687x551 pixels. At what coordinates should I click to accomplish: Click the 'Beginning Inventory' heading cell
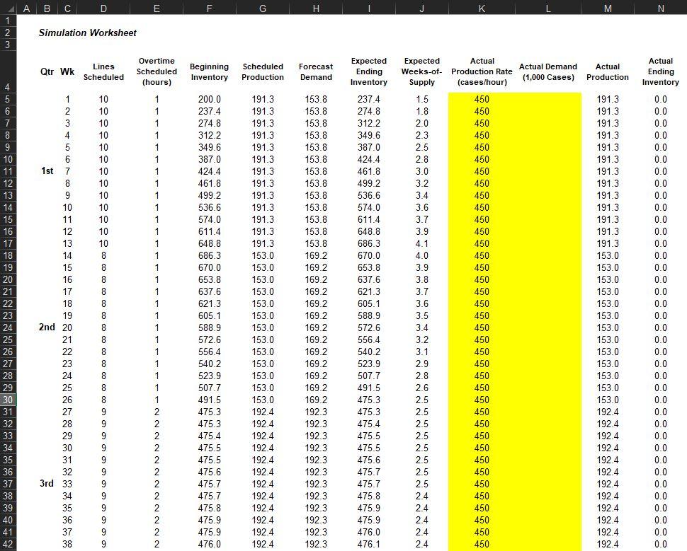click(x=210, y=71)
